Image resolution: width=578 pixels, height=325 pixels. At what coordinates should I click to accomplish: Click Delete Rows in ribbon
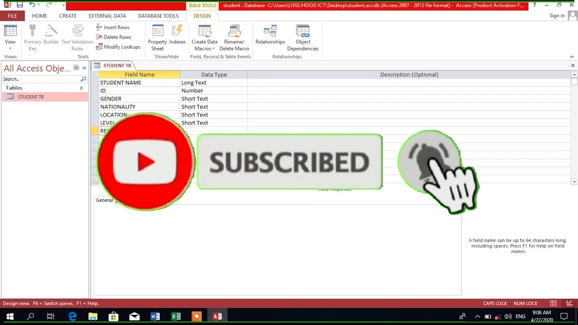point(114,37)
